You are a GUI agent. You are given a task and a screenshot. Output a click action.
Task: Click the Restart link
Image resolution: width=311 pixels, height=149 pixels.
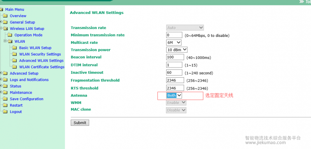coord(16,105)
